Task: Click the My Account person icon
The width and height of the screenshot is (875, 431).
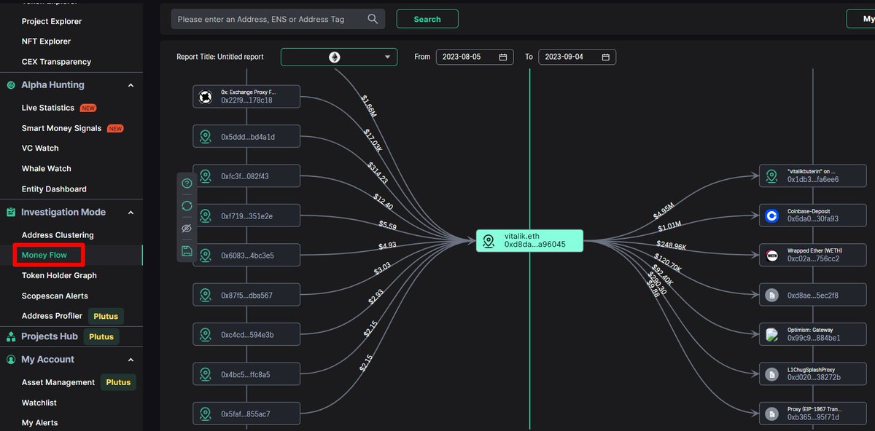Action: click(11, 360)
